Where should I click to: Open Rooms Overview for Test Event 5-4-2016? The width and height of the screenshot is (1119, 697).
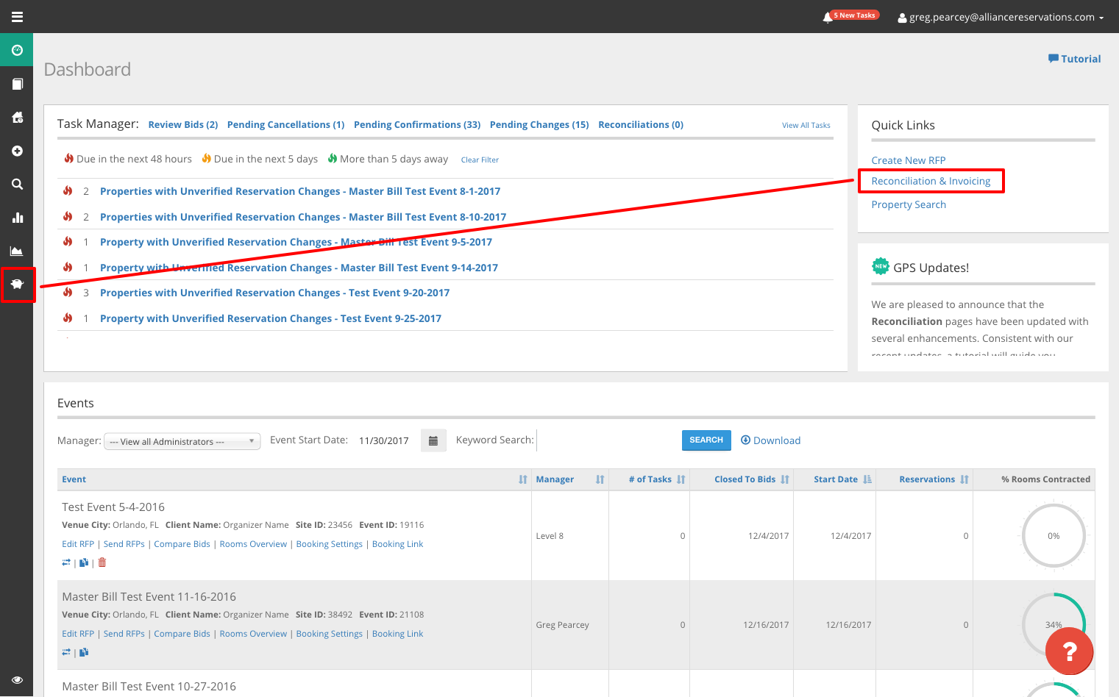point(253,544)
